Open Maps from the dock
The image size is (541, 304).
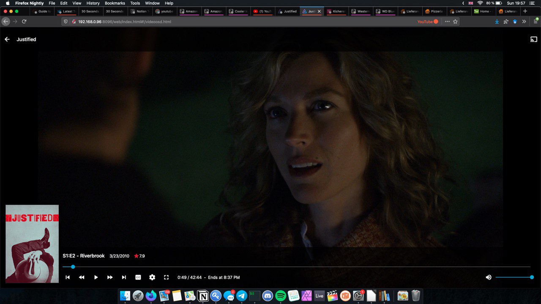pos(190,296)
